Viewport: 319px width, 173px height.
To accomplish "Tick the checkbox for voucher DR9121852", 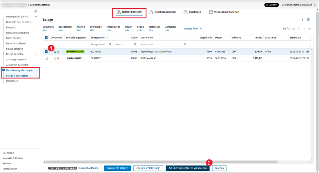I will (x=46, y=58).
